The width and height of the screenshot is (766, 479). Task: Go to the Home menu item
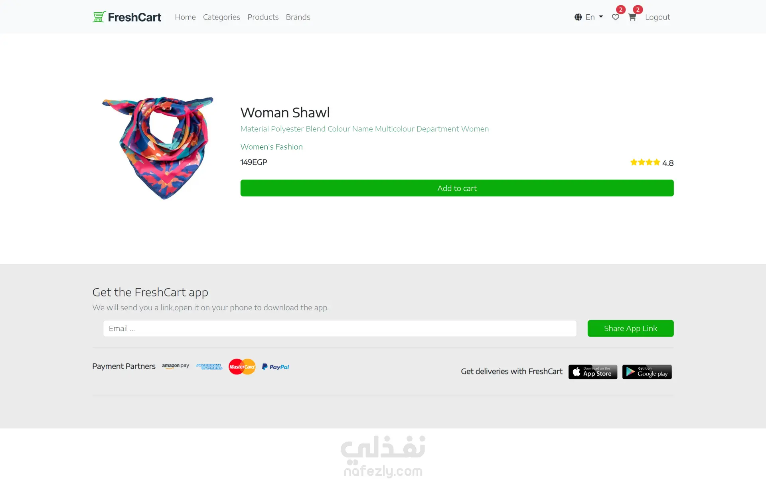tap(185, 17)
